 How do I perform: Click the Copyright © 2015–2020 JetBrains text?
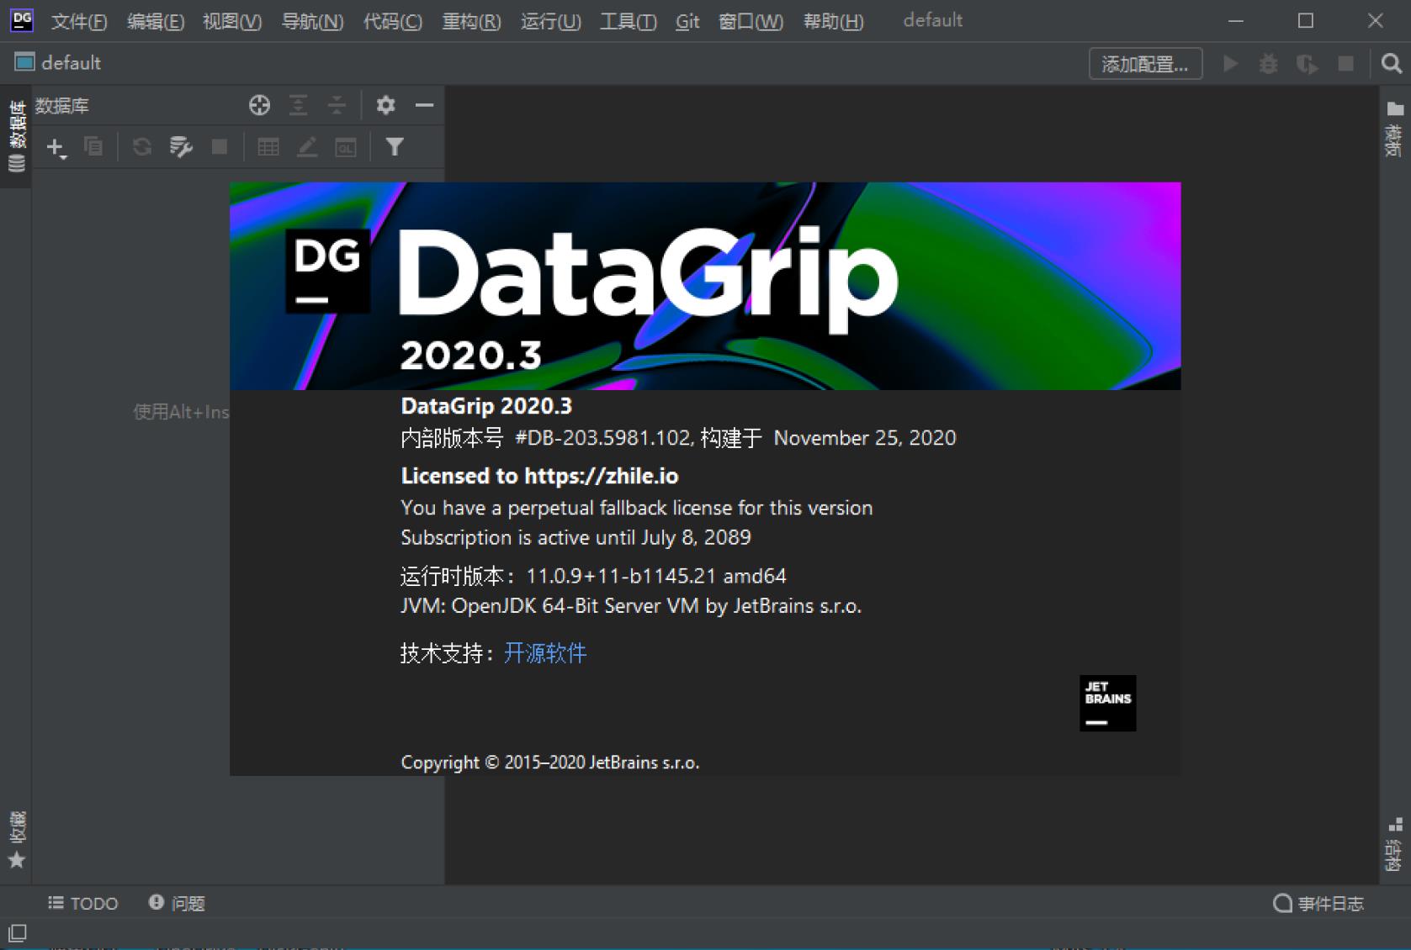click(549, 763)
